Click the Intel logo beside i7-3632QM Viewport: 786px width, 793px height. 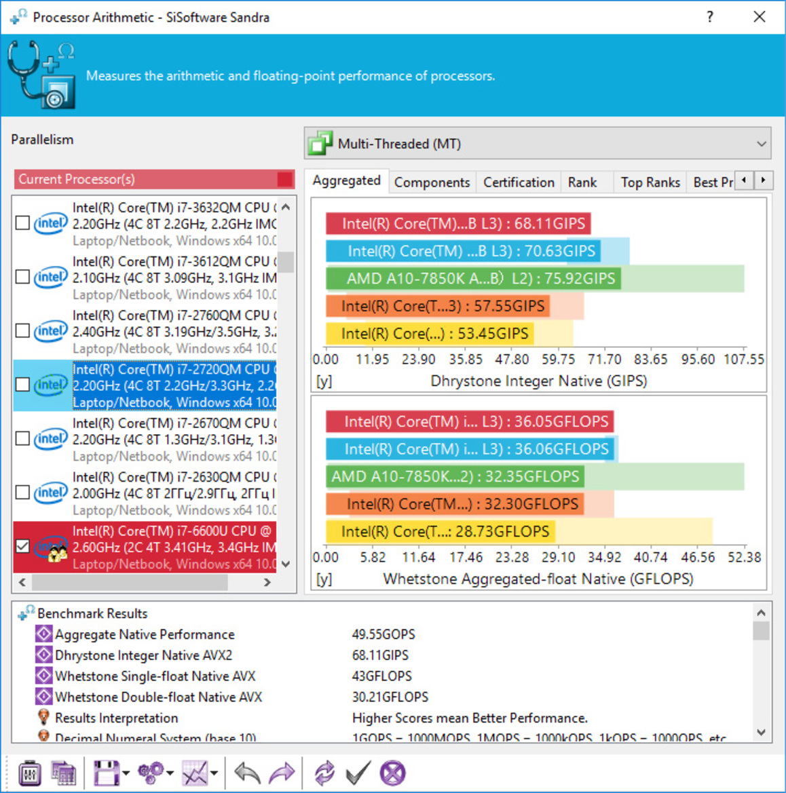coord(50,223)
